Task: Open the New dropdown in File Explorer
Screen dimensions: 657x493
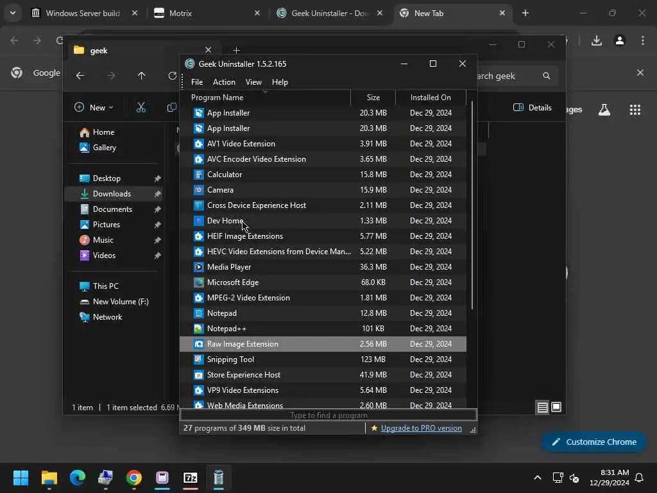Action: click(x=94, y=107)
